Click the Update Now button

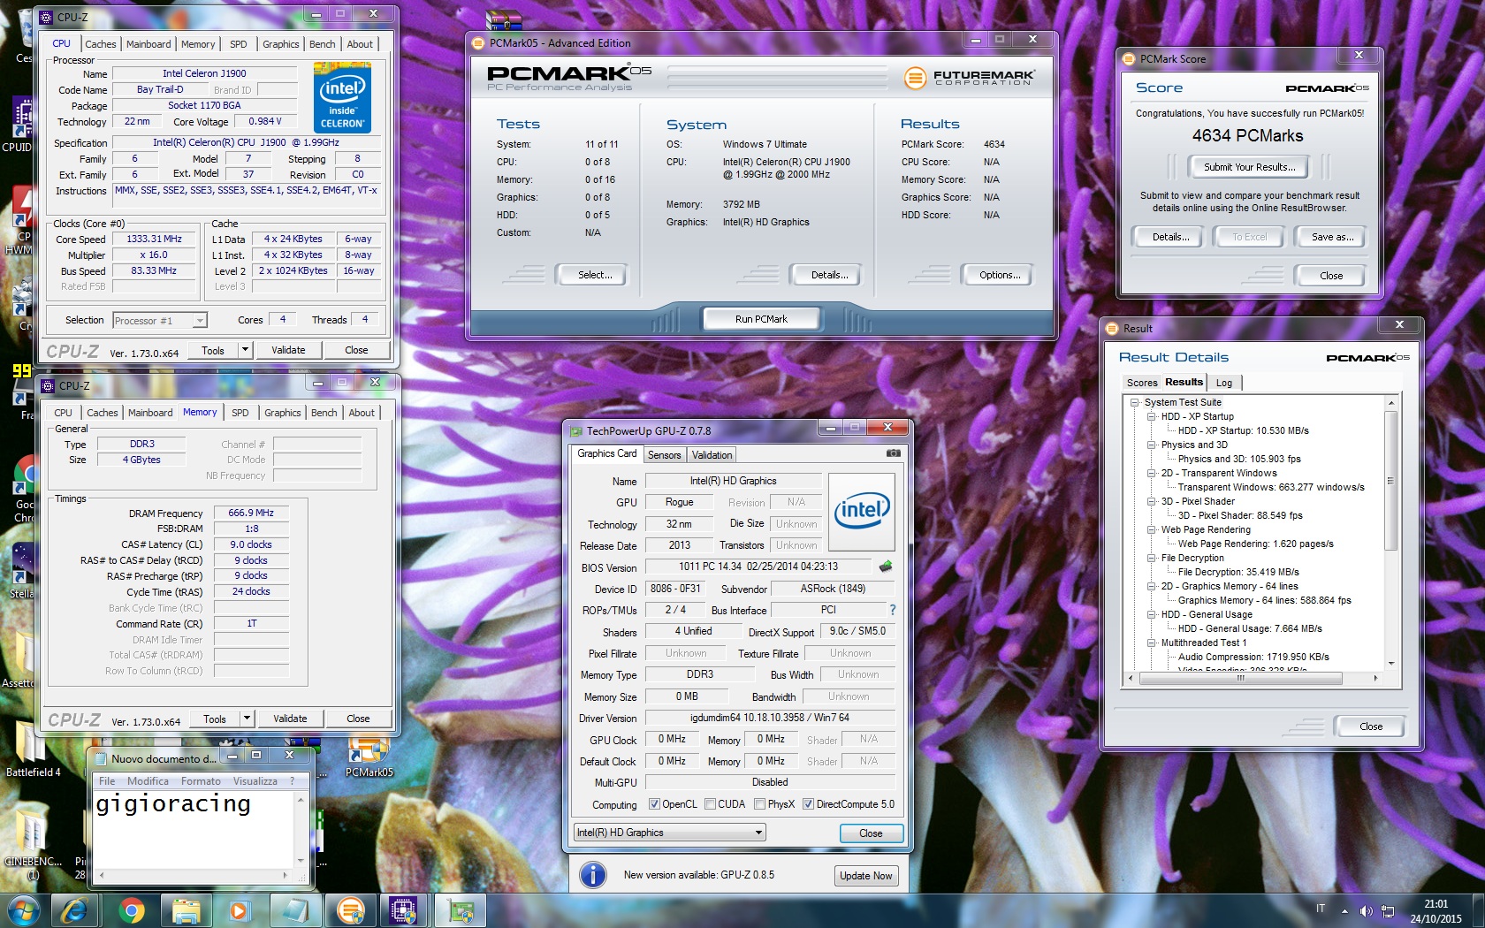(865, 876)
